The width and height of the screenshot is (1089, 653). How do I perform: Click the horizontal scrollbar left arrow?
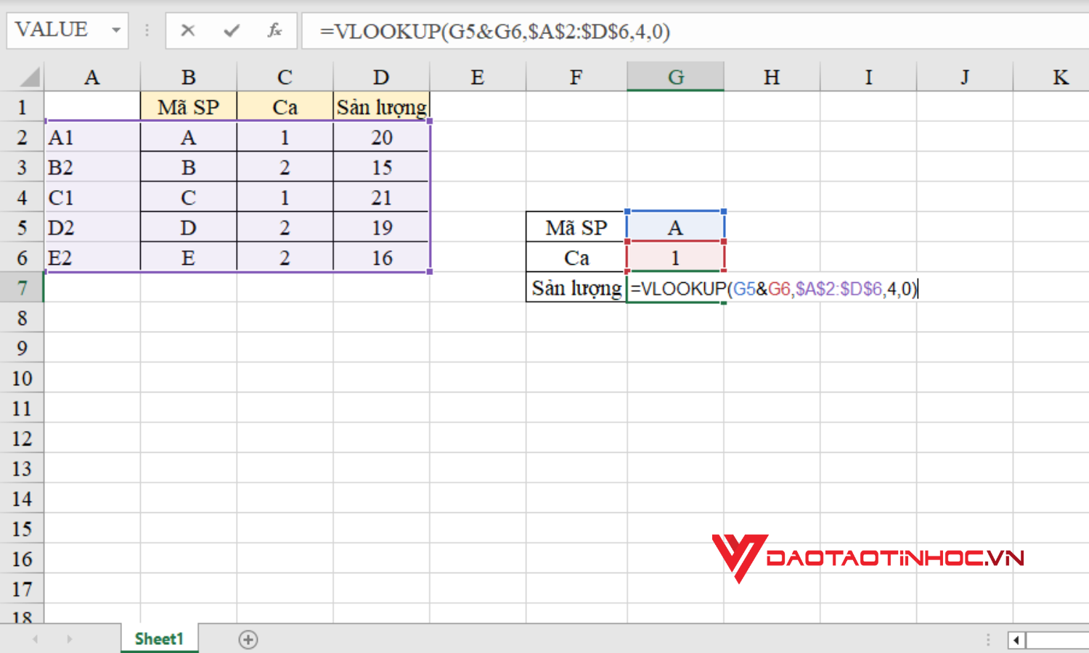[x=1015, y=641]
